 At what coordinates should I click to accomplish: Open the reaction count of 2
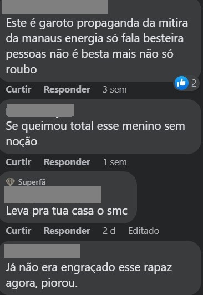(x=194, y=83)
